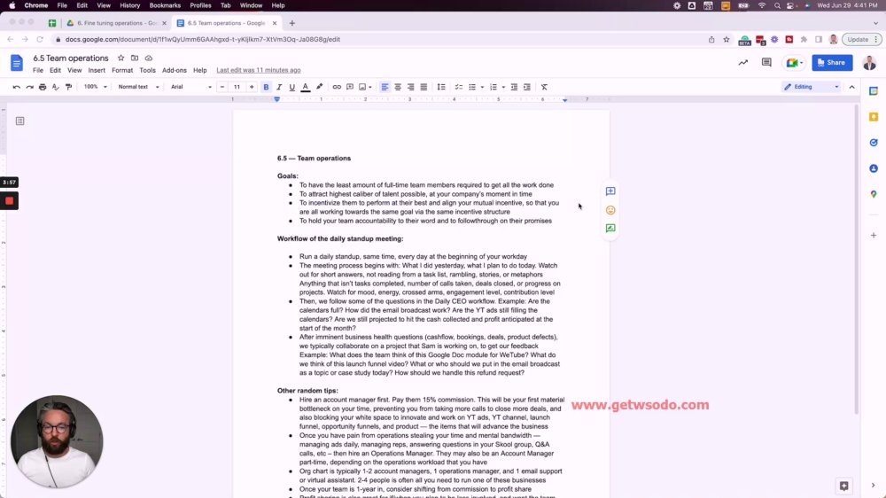Screen dimensions: 886x498
Task: Toggle Bold formatting
Action: pos(266,87)
